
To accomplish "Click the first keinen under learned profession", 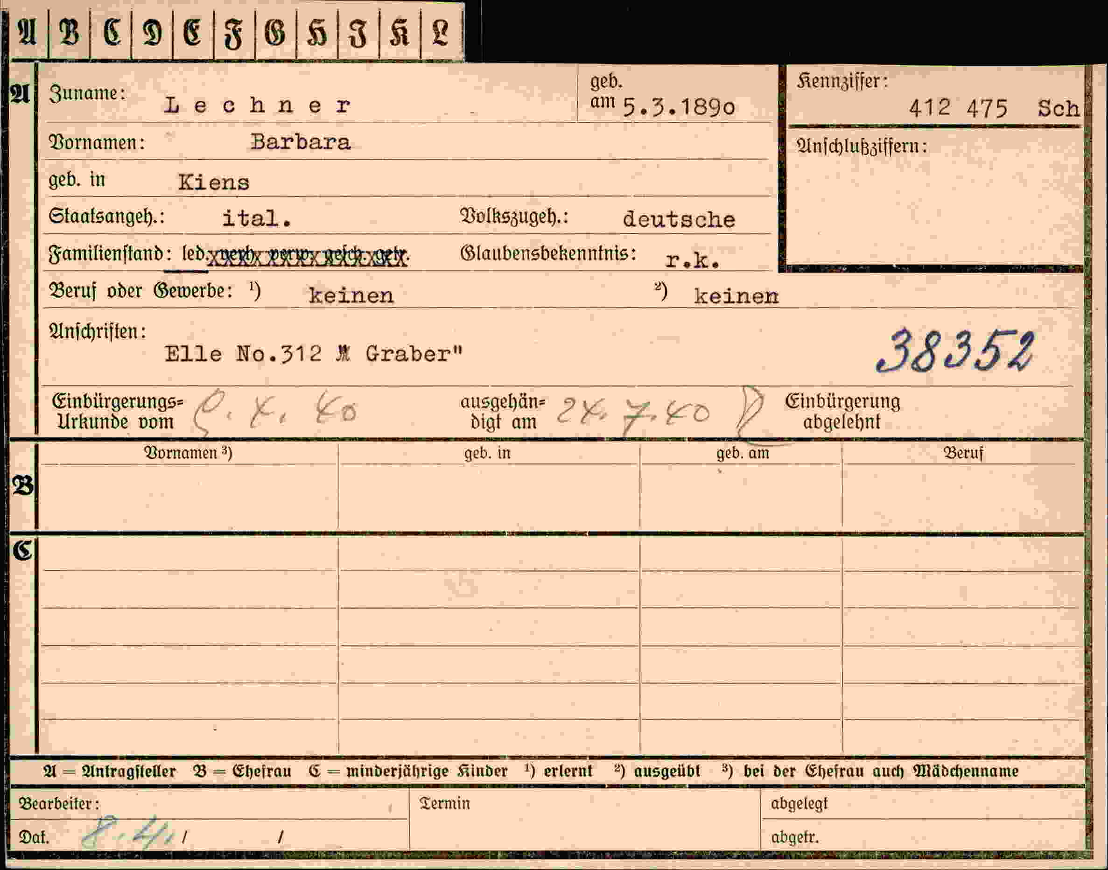I will 351,295.
